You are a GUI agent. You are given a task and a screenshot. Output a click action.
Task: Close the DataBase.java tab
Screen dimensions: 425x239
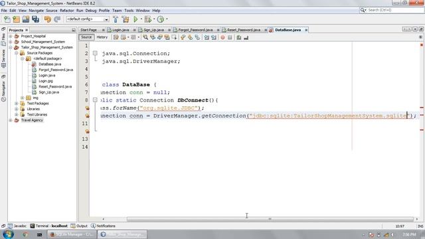pyautogui.click(x=306, y=30)
